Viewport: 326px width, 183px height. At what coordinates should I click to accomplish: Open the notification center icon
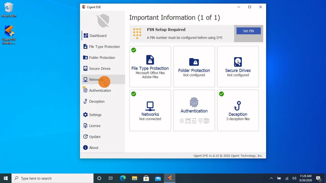(x=318, y=178)
